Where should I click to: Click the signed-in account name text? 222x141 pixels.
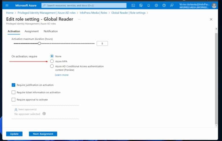coord(194,4)
